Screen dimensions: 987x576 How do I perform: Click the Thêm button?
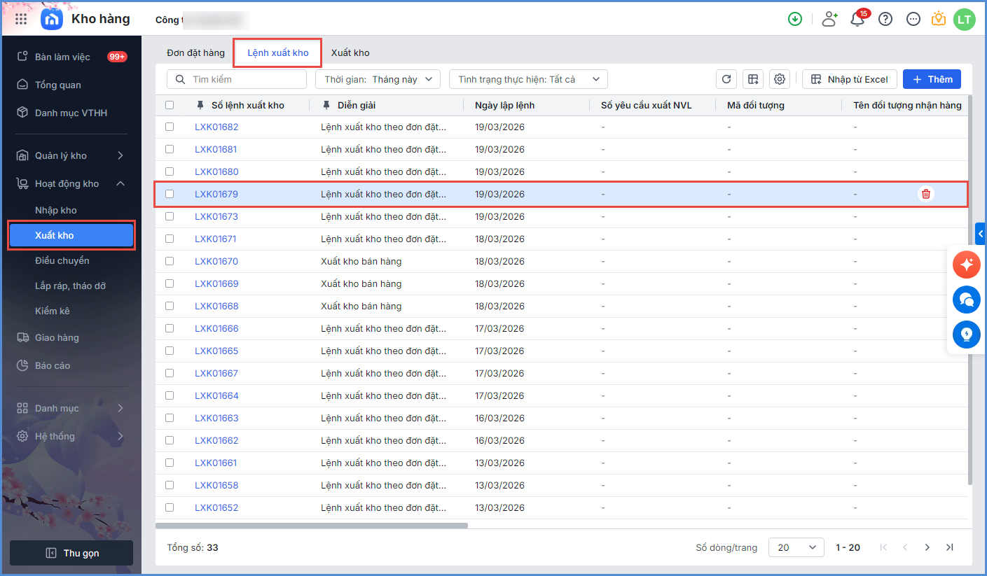(932, 79)
